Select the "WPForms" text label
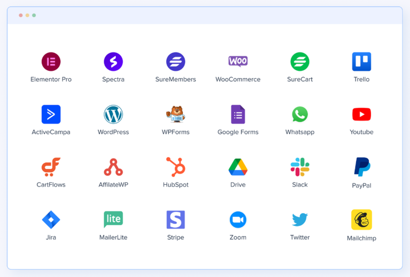The image size is (410, 277). tap(176, 132)
